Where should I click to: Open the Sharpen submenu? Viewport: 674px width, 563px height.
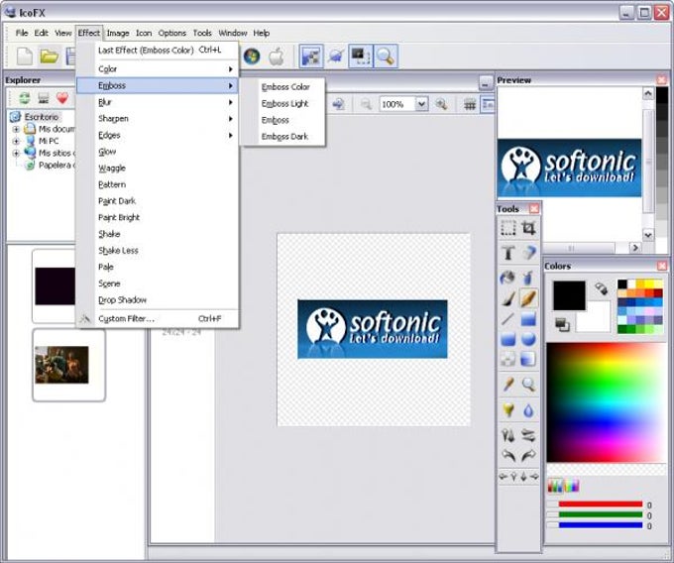(157, 119)
